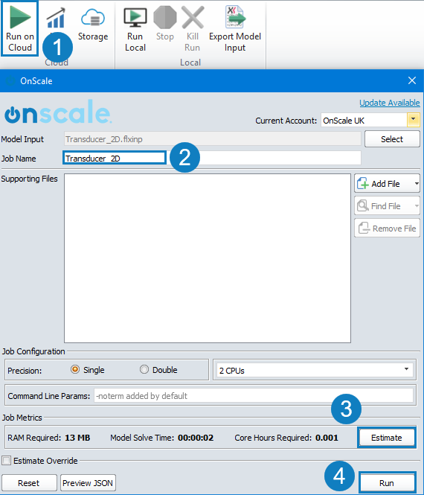Click the Export Model Input icon
The width and height of the screenshot is (424, 495).
coord(235,17)
